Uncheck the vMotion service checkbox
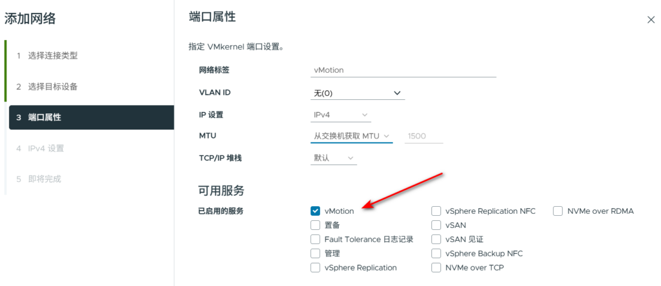 pos(316,211)
